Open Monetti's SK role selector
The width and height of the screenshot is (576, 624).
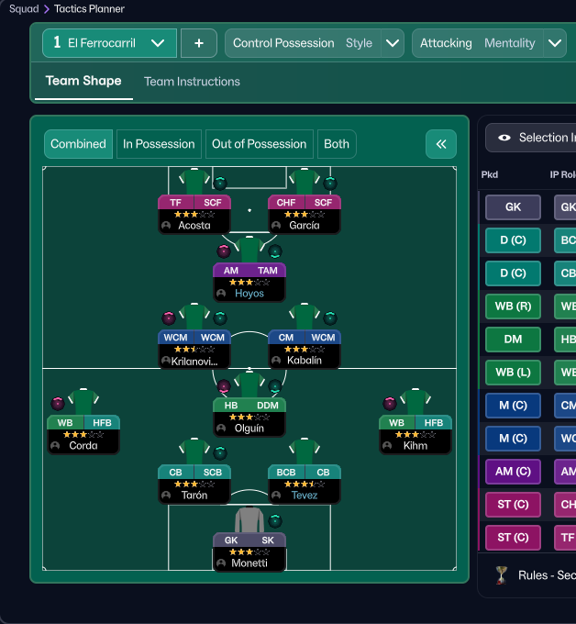click(268, 540)
